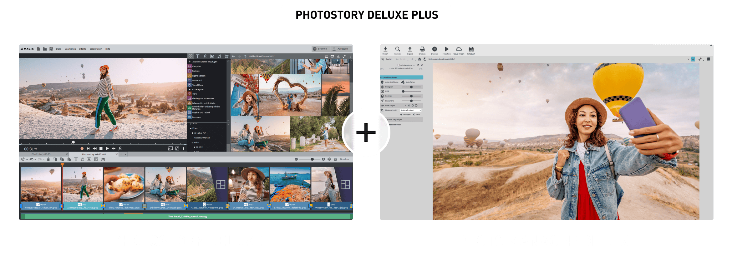Open the Bereitstellen menu
The image size is (732, 263).
(96, 49)
